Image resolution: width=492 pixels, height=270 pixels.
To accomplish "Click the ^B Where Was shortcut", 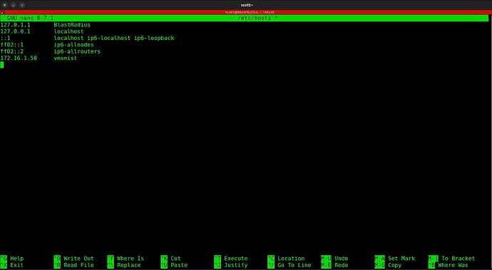I will click(449, 265).
